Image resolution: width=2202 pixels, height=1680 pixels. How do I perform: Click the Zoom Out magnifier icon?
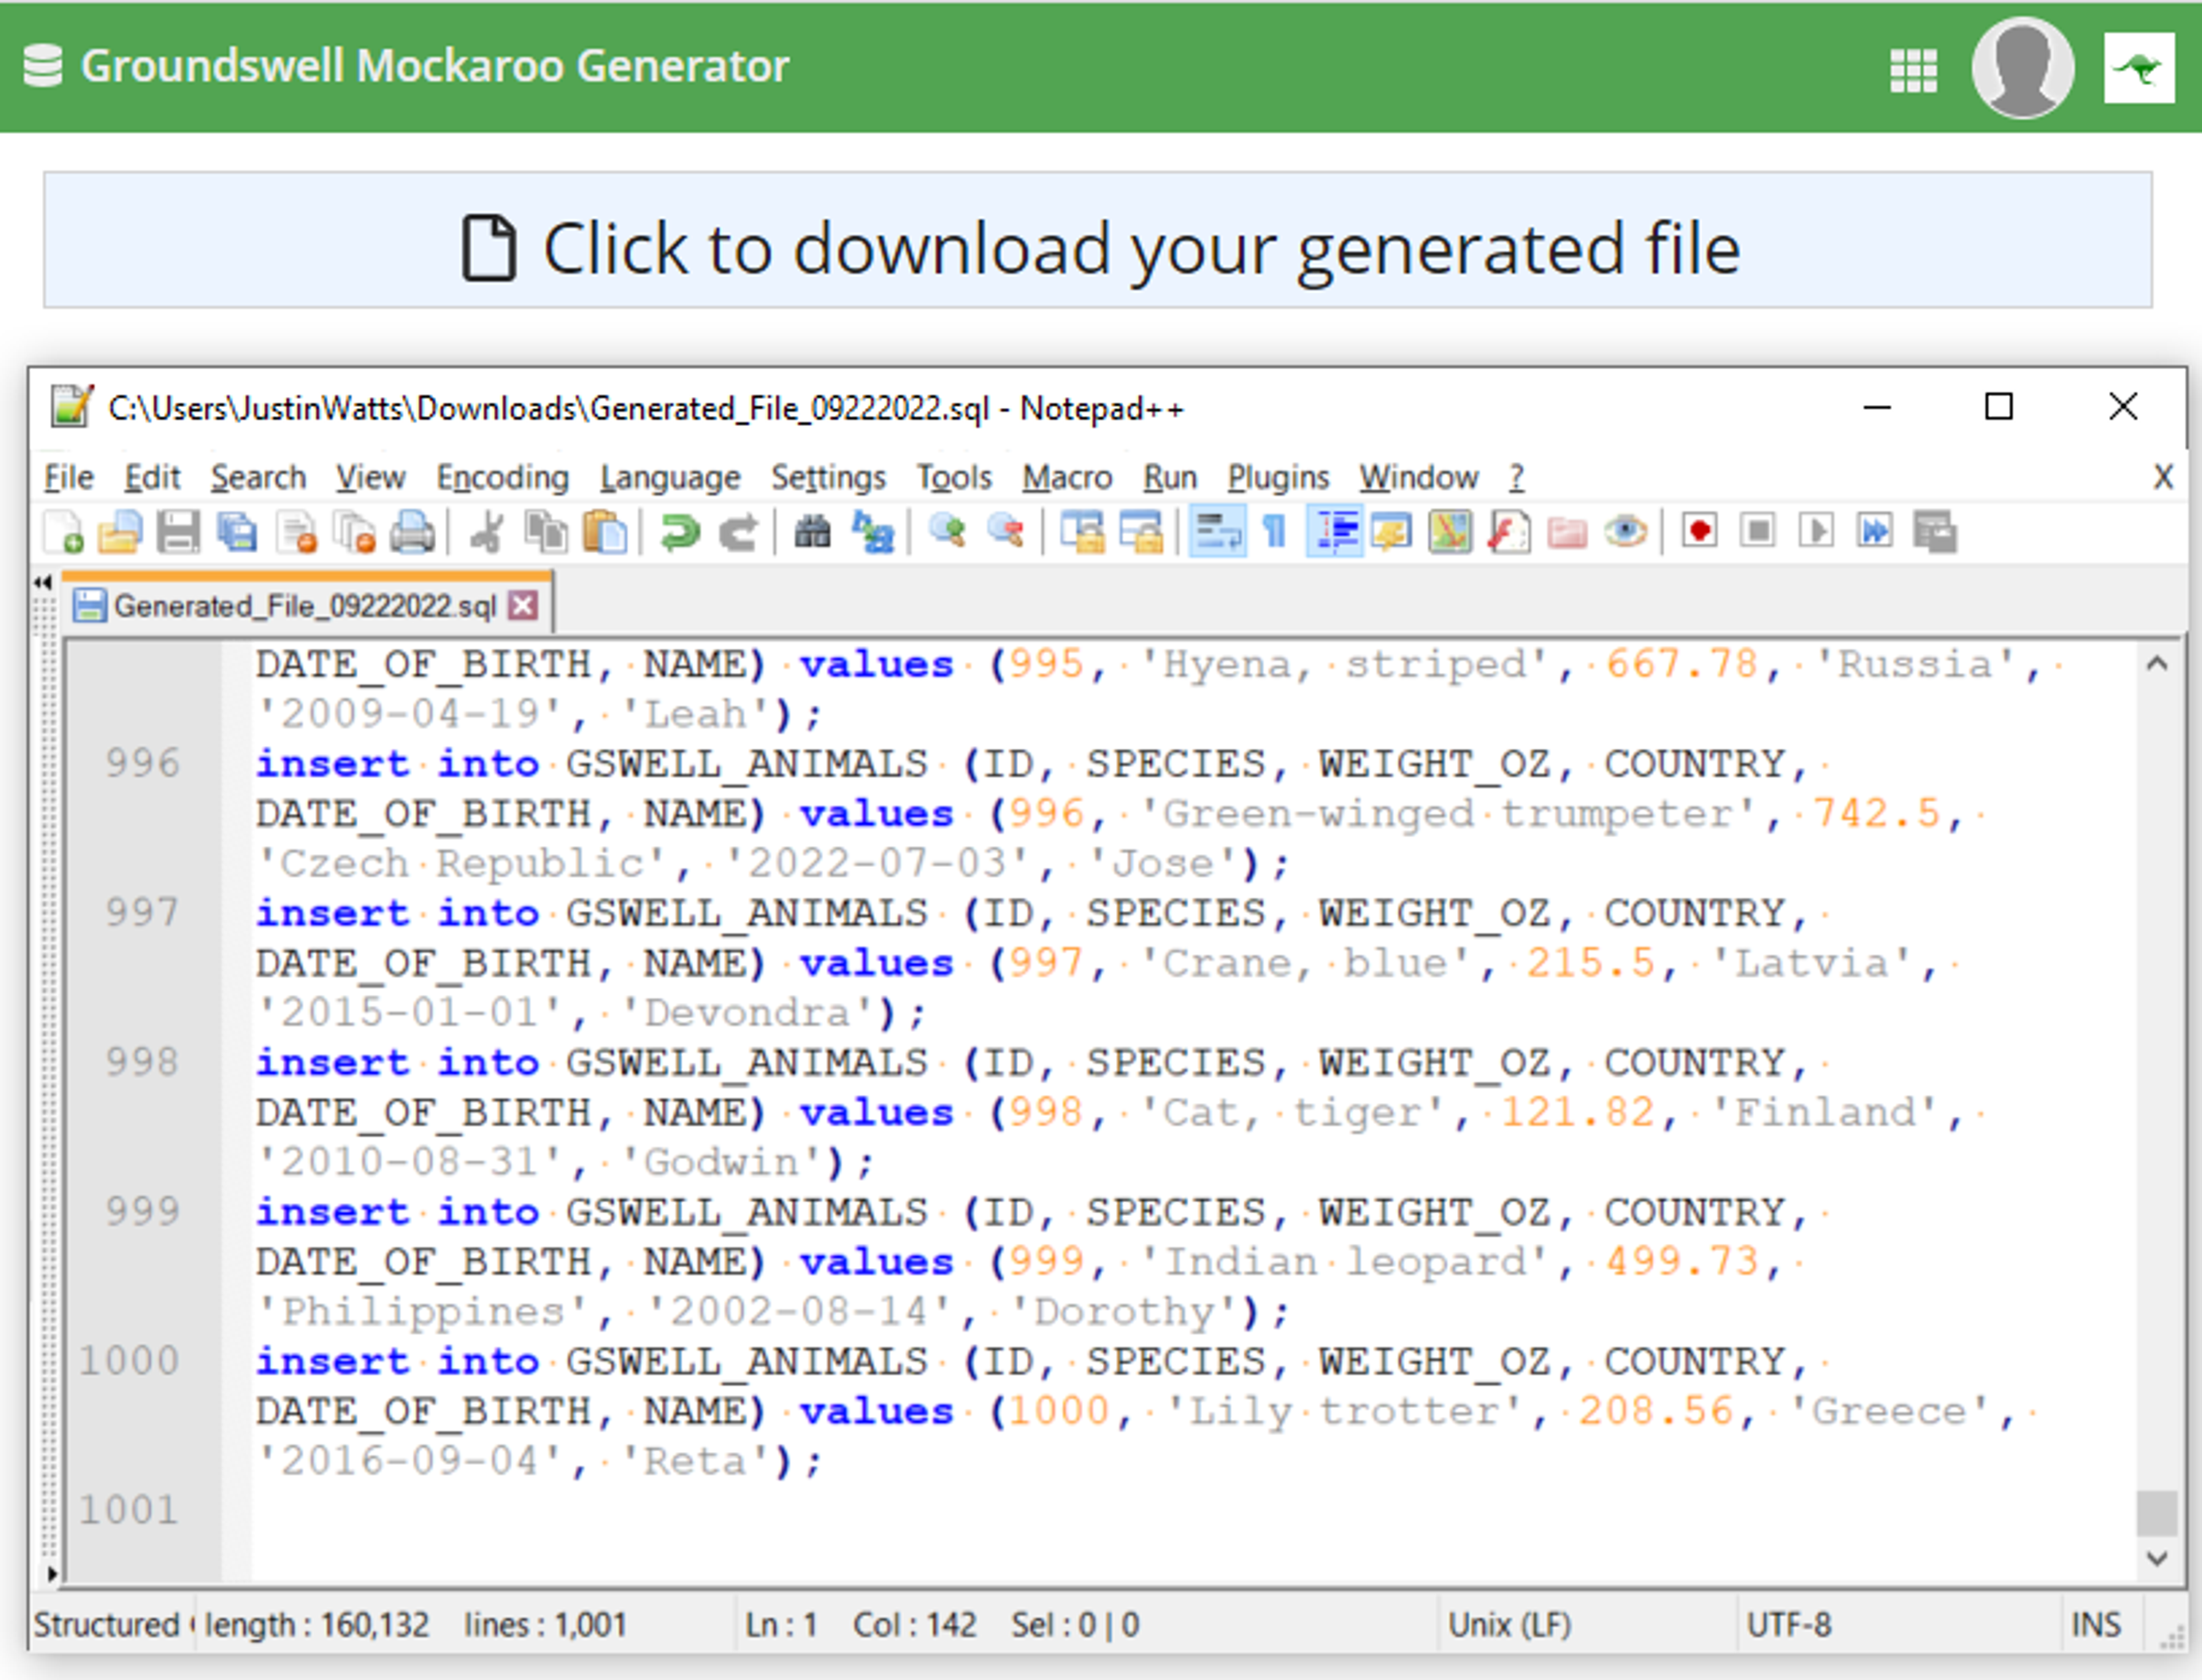pos(1006,532)
